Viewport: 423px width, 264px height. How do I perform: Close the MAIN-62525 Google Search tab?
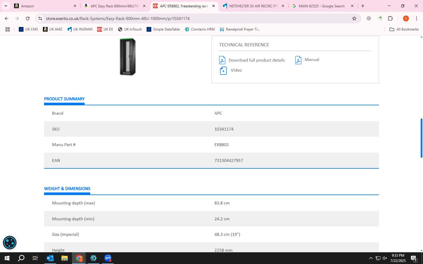(x=352, y=6)
